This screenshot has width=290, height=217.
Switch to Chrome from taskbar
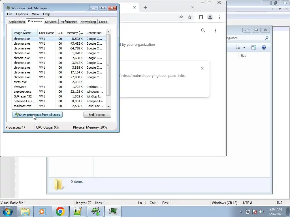click(60, 211)
